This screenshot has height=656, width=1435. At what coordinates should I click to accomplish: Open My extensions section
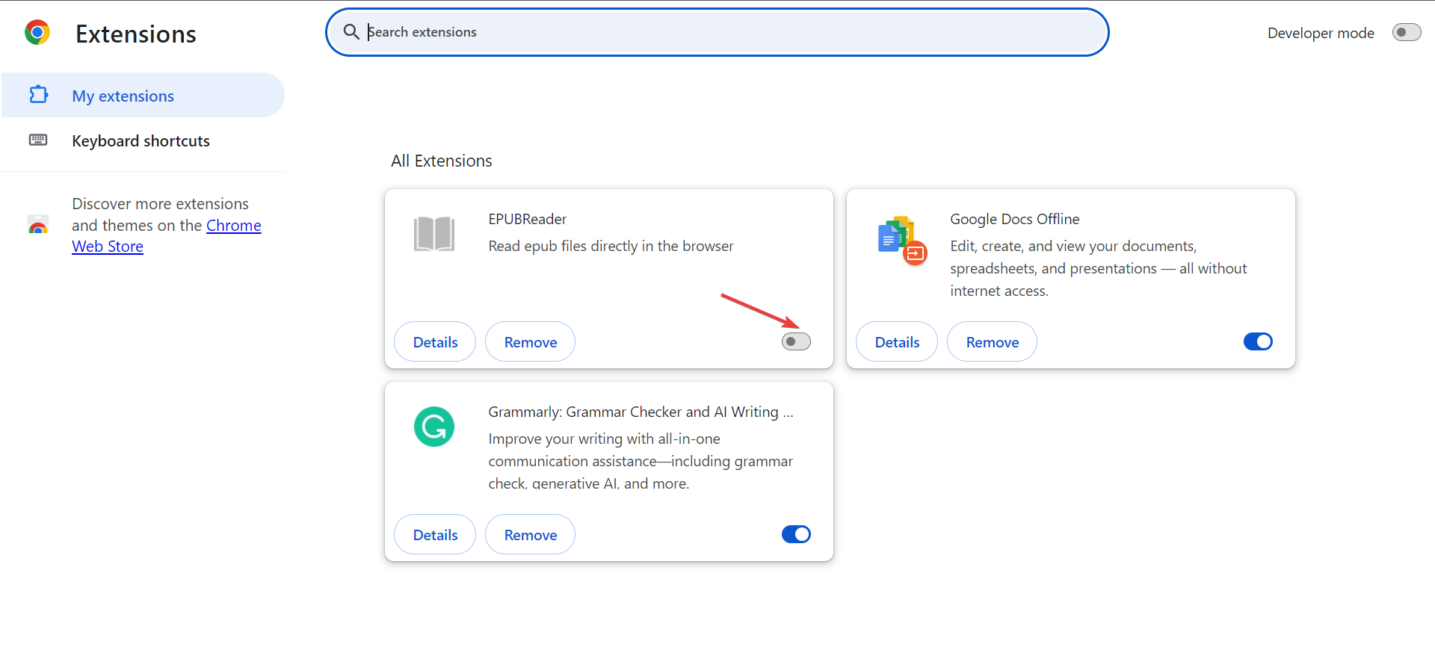143,95
